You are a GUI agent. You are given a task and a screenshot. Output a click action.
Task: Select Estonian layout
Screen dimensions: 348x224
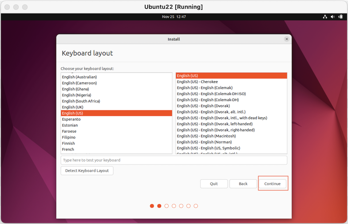click(116, 125)
